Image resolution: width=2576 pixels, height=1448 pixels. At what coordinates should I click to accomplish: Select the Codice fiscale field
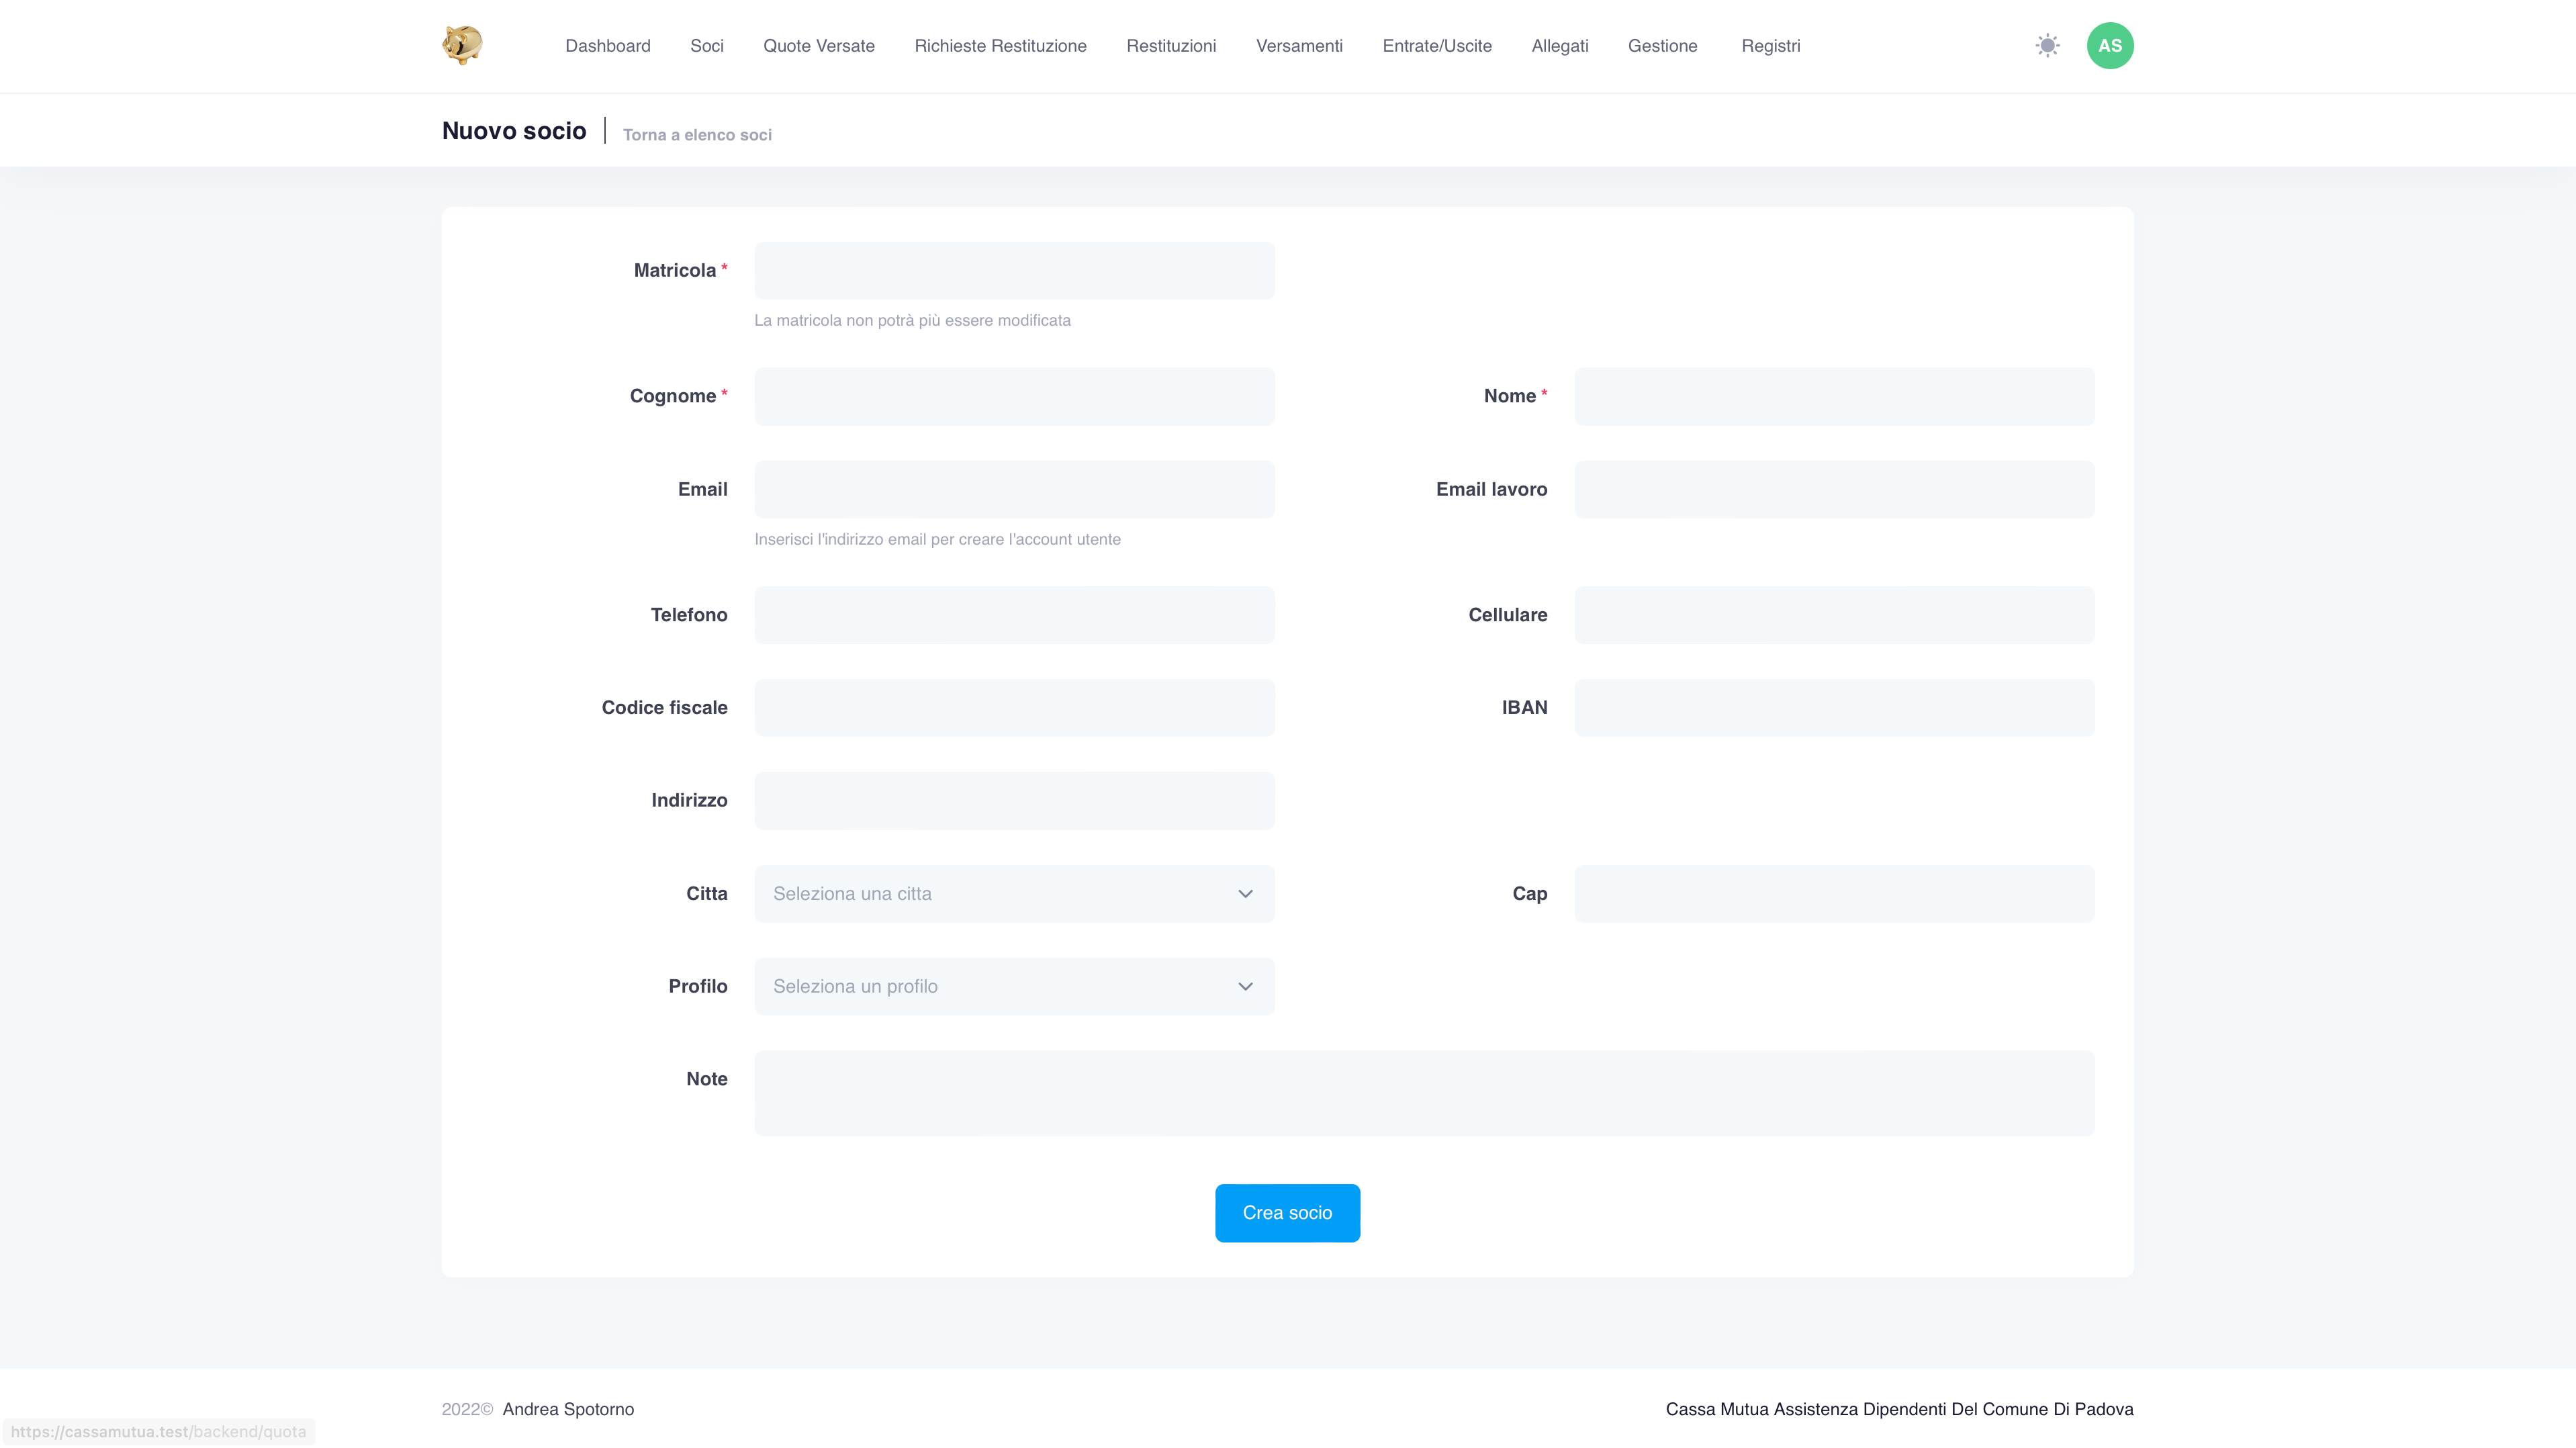click(1014, 707)
